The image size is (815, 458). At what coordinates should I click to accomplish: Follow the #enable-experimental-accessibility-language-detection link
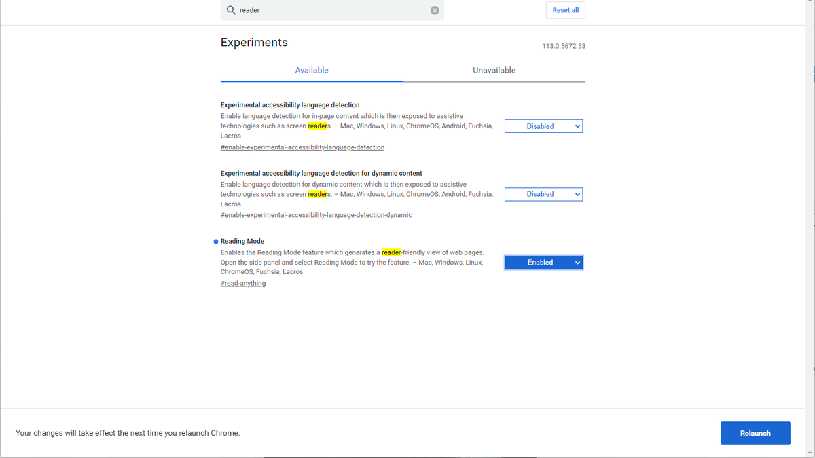tap(302, 147)
